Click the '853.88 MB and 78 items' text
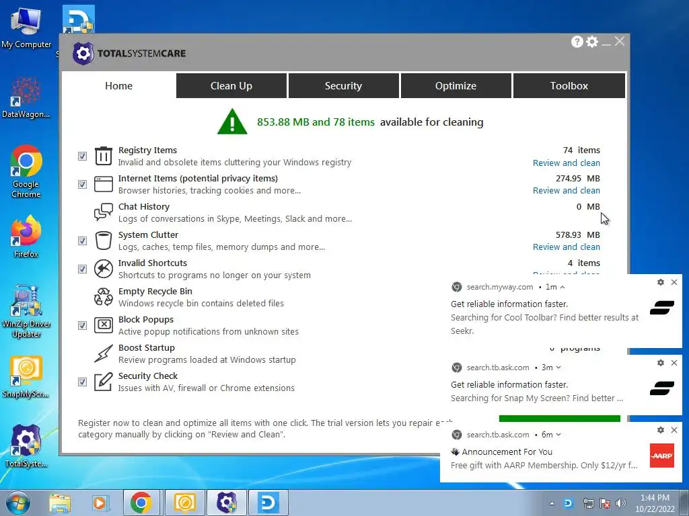The height and width of the screenshot is (516, 689). [x=316, y=122]
